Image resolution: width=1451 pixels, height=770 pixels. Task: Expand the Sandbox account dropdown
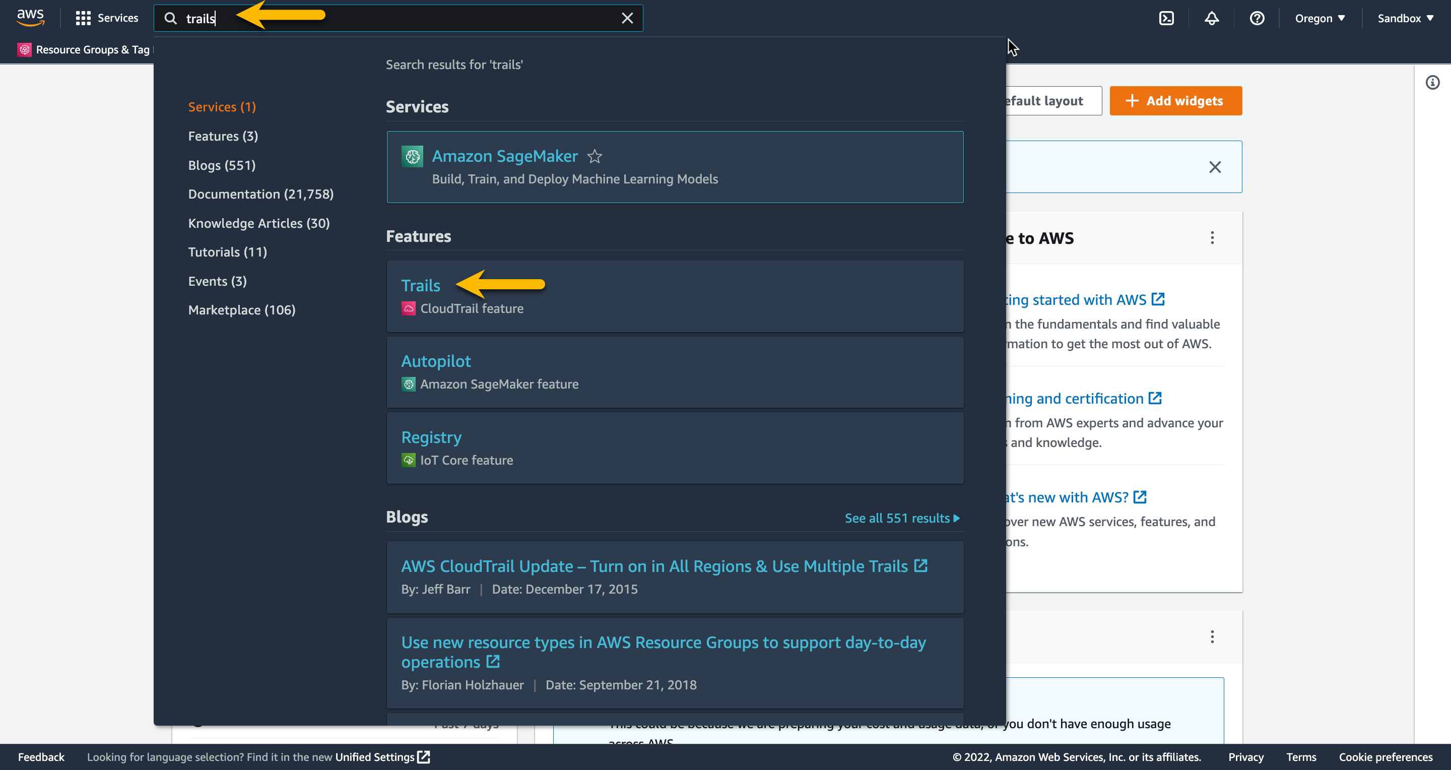1405,18
